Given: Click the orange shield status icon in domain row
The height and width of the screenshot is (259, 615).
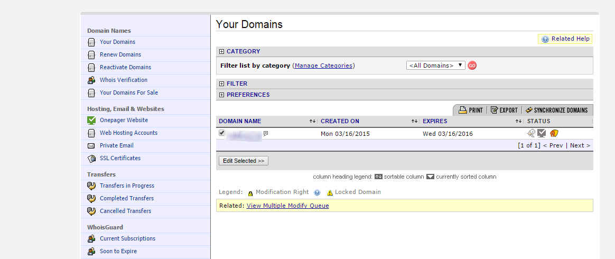Looking at the screenshot, I should click(x=554, y=134).
